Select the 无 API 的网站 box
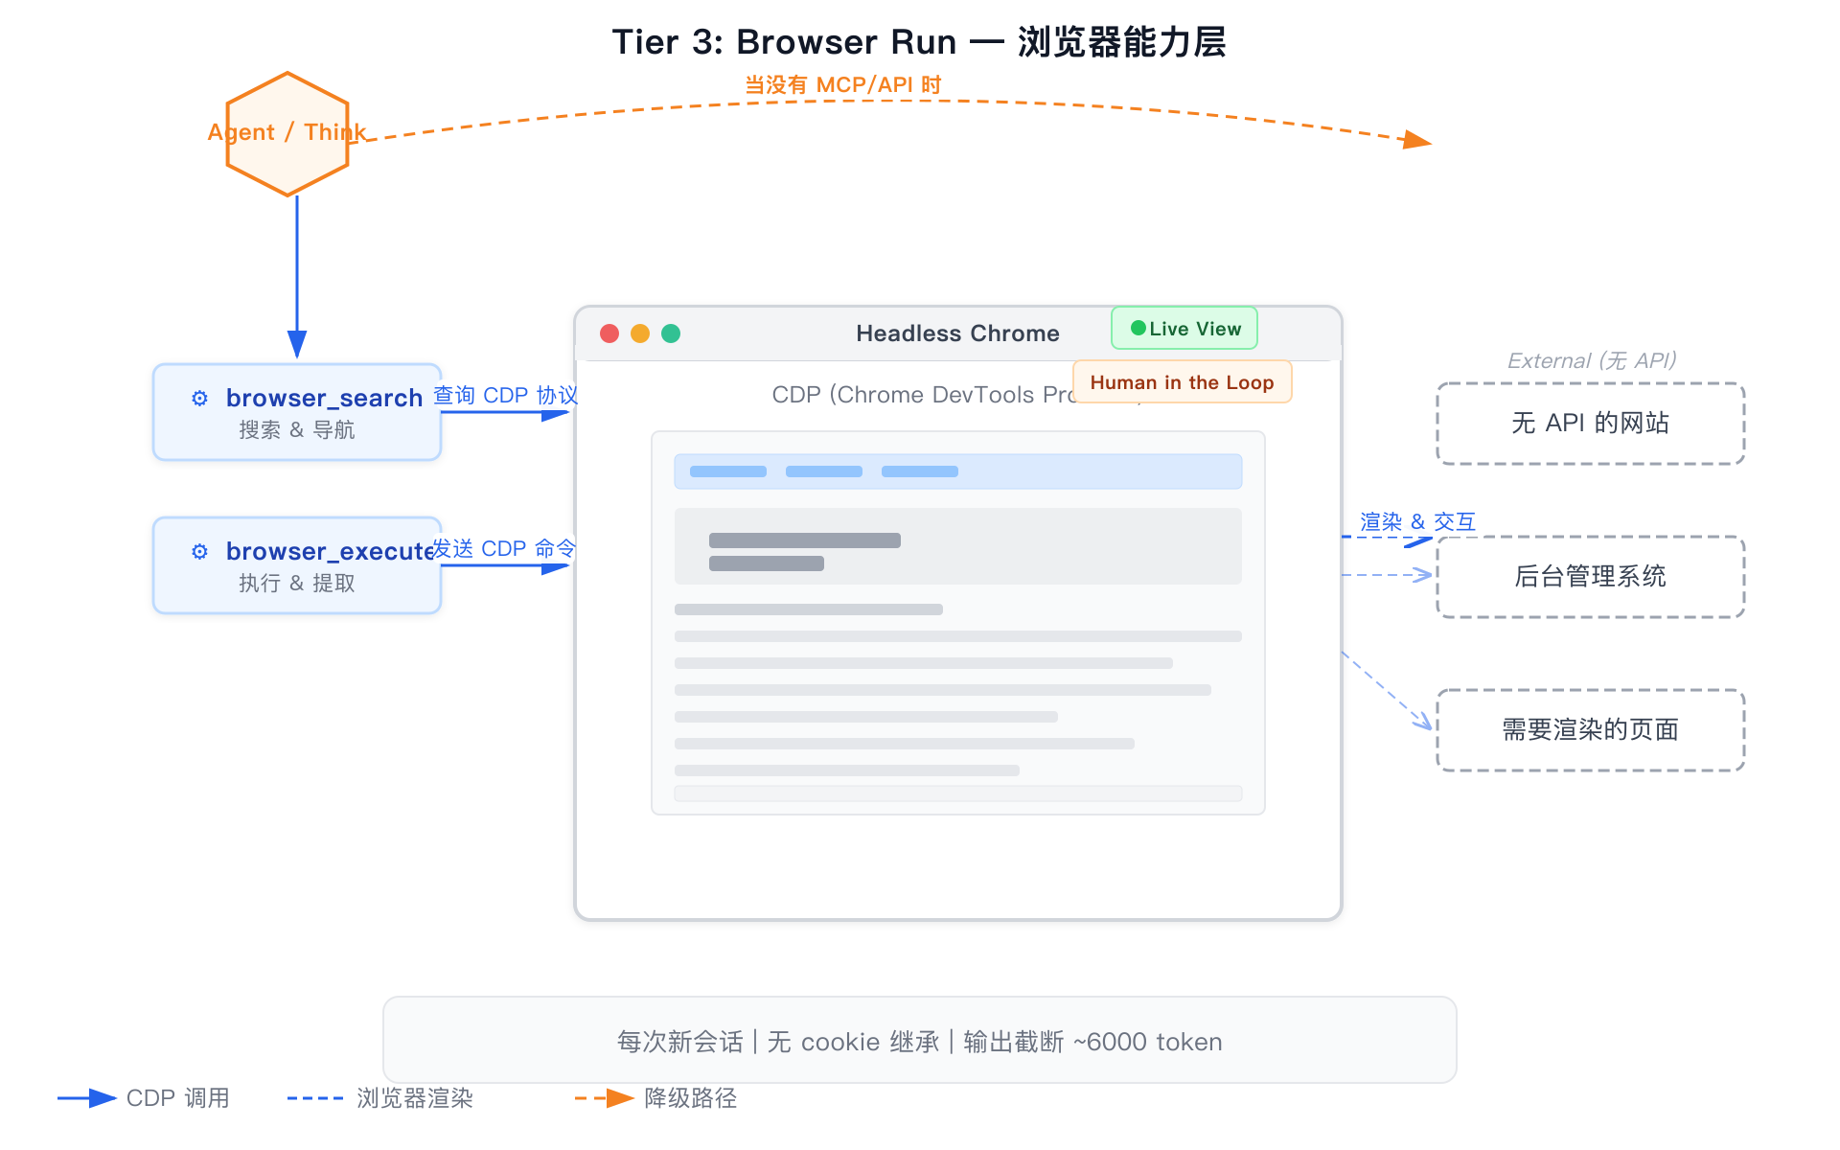This screenshot has height=1150, width=1840. coord(1590,424)
